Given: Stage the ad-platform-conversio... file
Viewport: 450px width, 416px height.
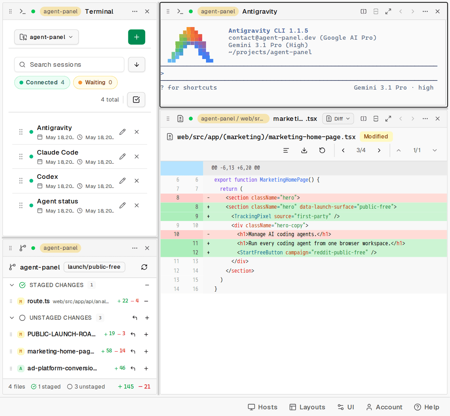Looking at the screenshot, I should pos(146,369).
